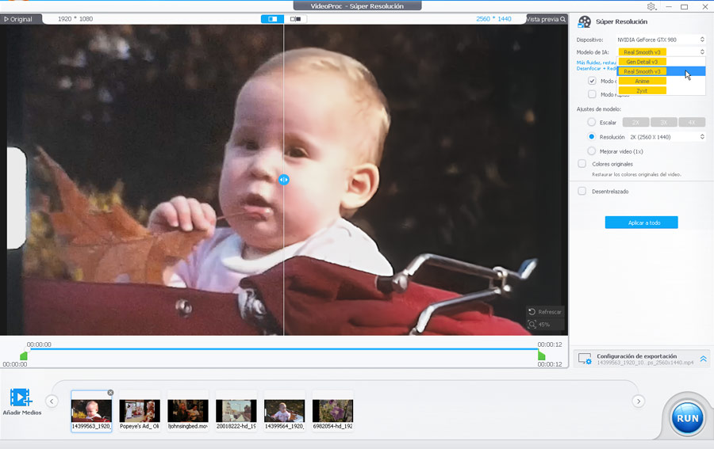Image resolution: width=714 pixels, height=449 pixels.
Task: Select Mejorar video (1x) radio button
Action: pos(592,151)
